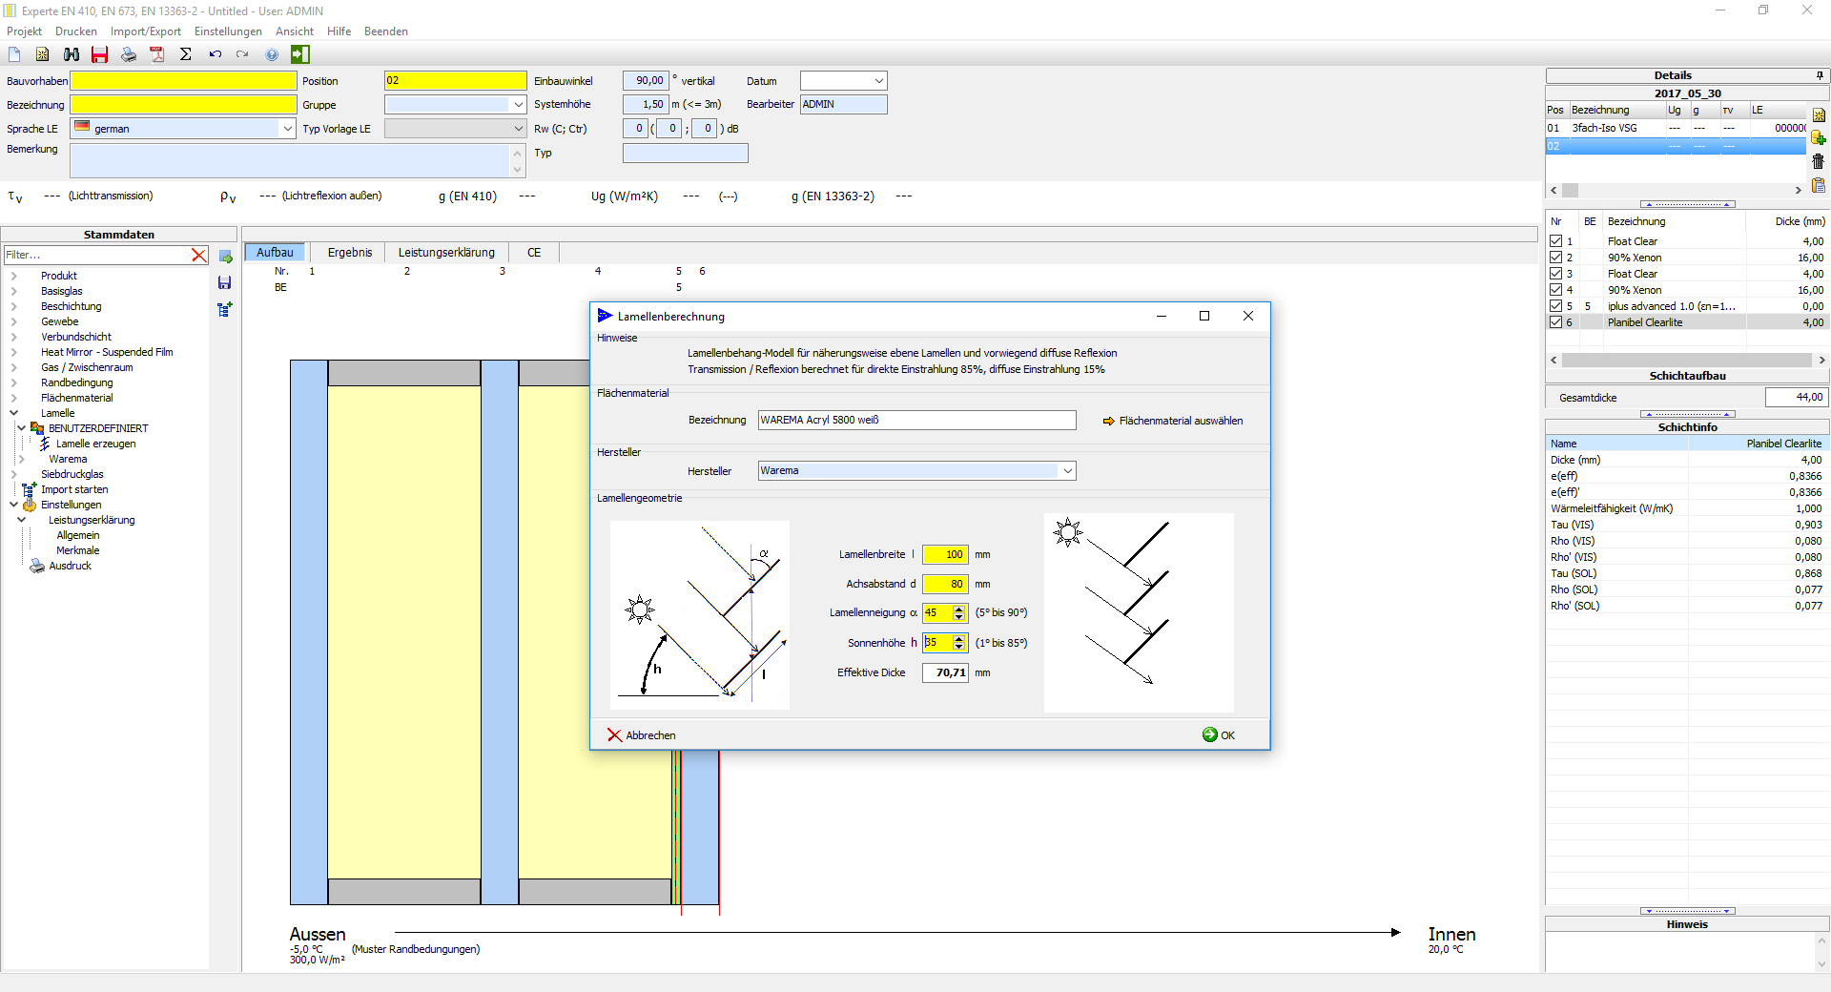Screen dimensions: 1831x992
Task: Click the sigma calculate icon
Action: click(x=186, y=54)
